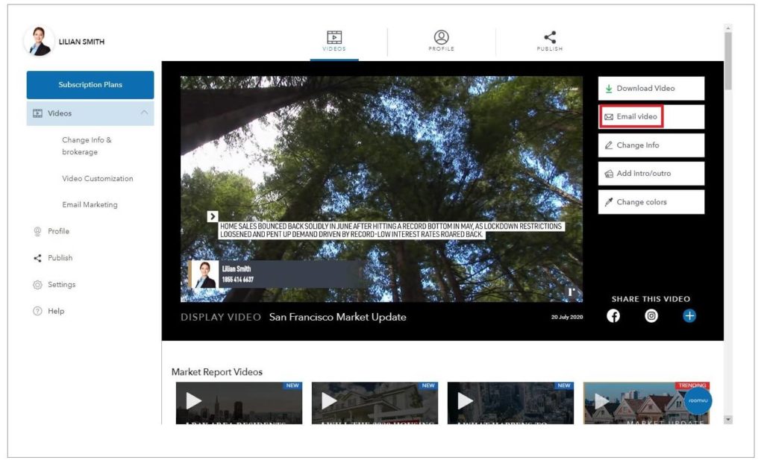Click the Download Video button
The height and width of the screenshot is (466, 764).
coord(651,89)
